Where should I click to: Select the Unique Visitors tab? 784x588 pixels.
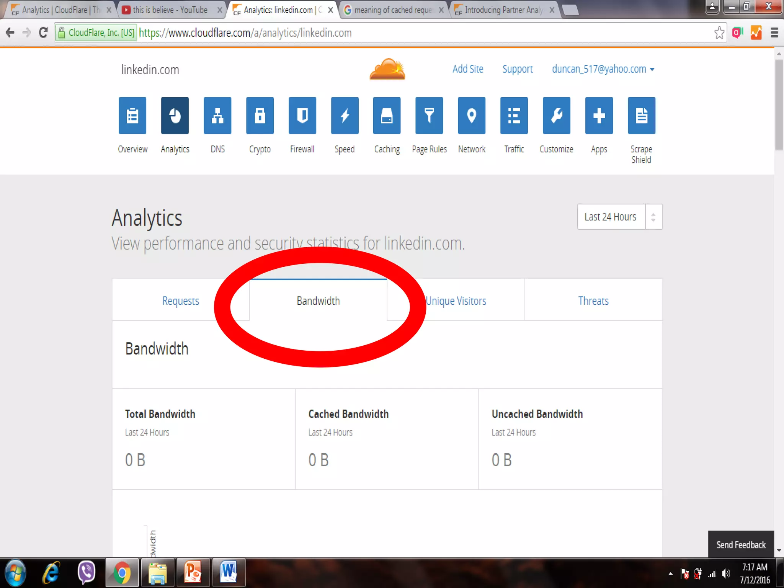click(x=456, y=301)
